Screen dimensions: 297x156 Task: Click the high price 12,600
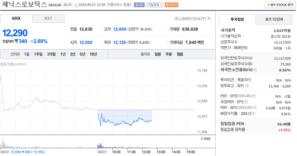(120, 29)
